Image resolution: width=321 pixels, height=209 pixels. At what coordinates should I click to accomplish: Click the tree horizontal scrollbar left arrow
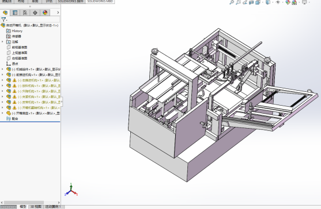(2, 203)
